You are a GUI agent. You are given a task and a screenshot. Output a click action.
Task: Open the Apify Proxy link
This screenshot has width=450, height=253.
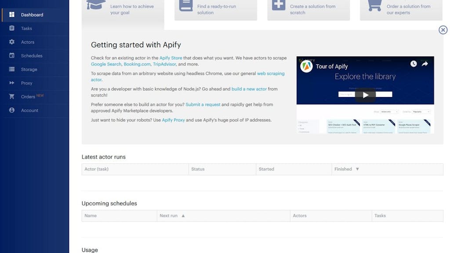[173, 120]
